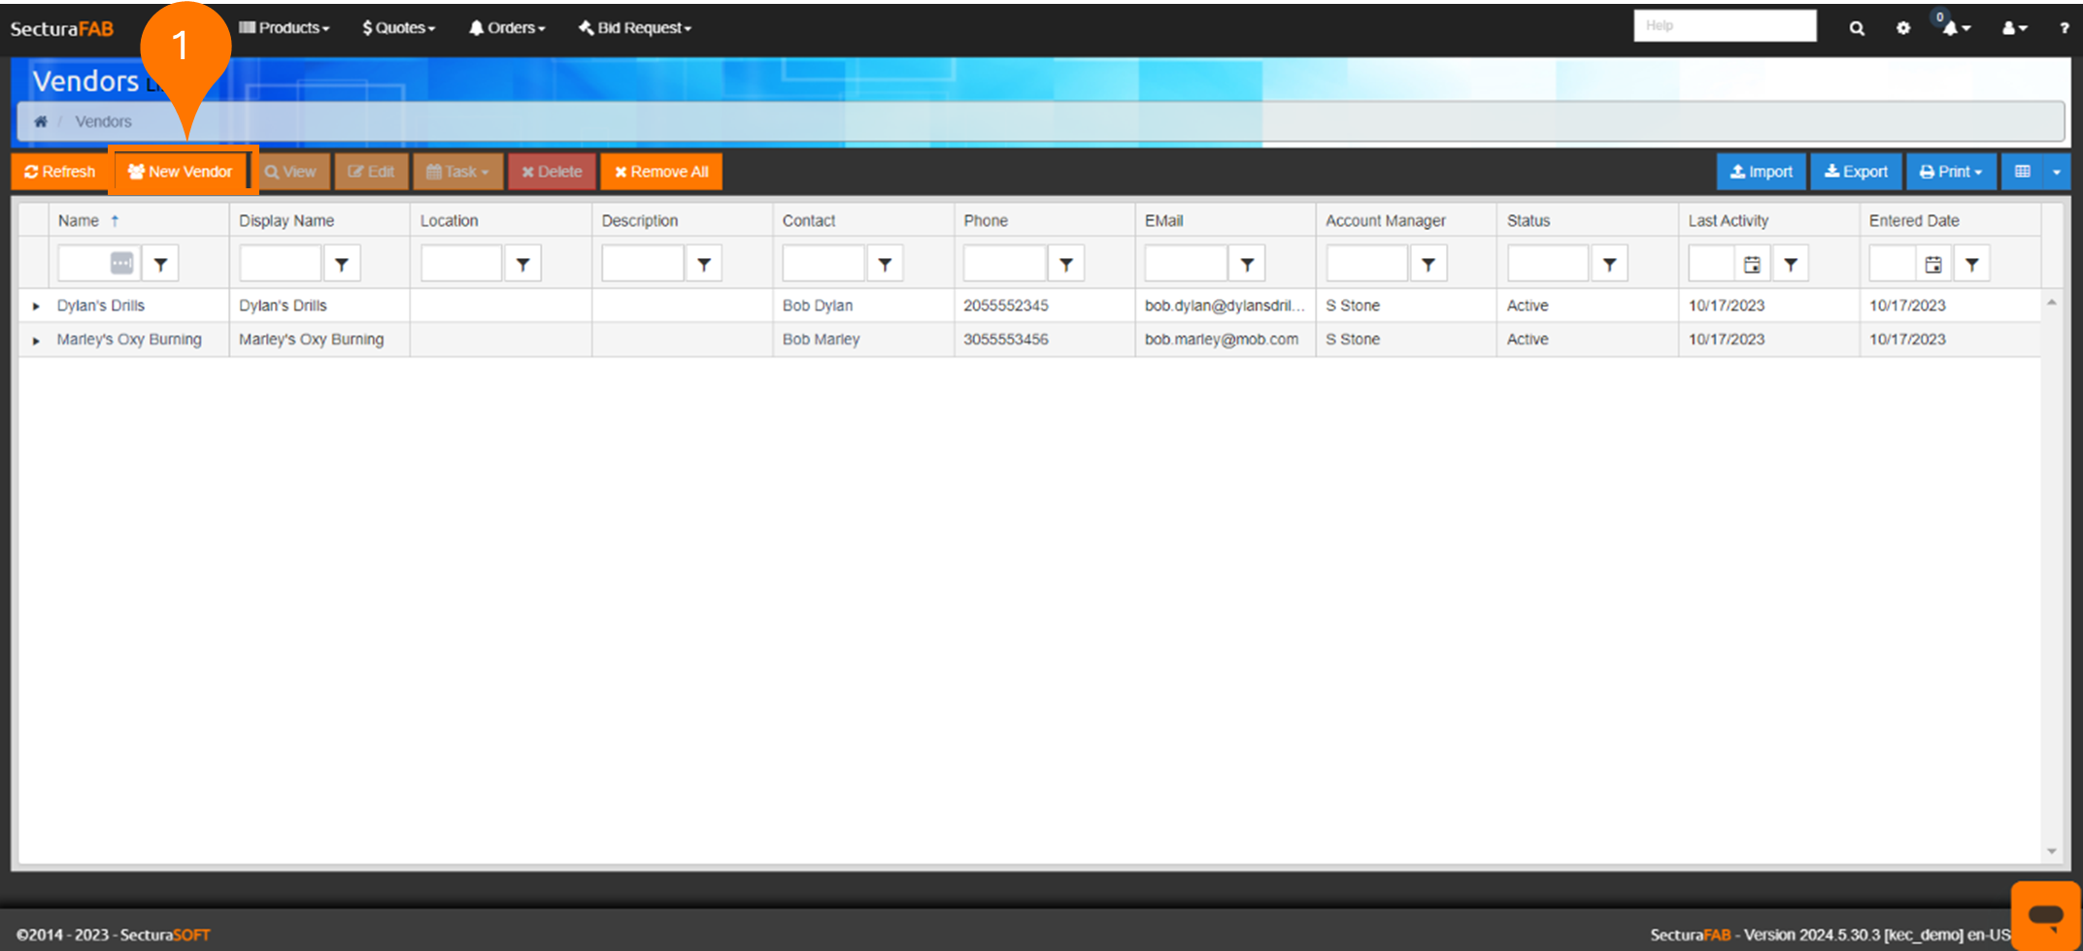This screenshot has height=951, width=2083.
Task: Click the search magnifier icon in header
Action: pyautogui.click(x=1856, y=28)
